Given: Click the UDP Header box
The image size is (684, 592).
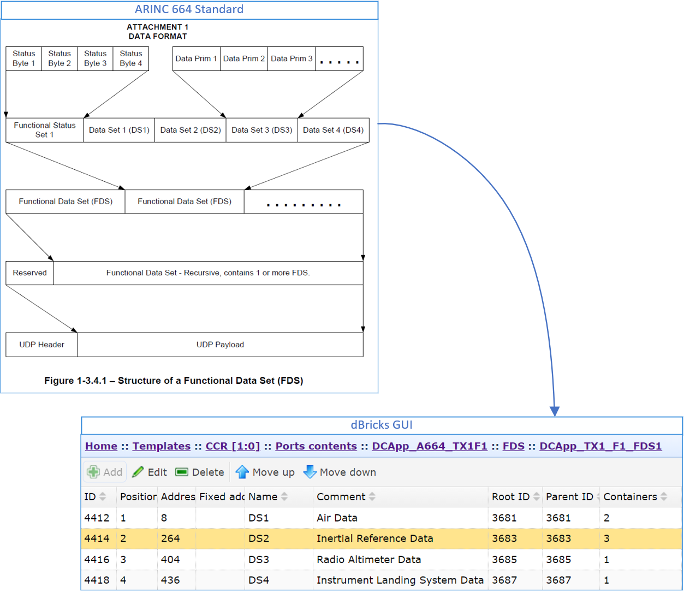Looking at the screenshot, I should point(41,345).
